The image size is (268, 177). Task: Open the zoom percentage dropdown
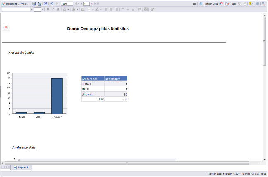tap(74, 3)
